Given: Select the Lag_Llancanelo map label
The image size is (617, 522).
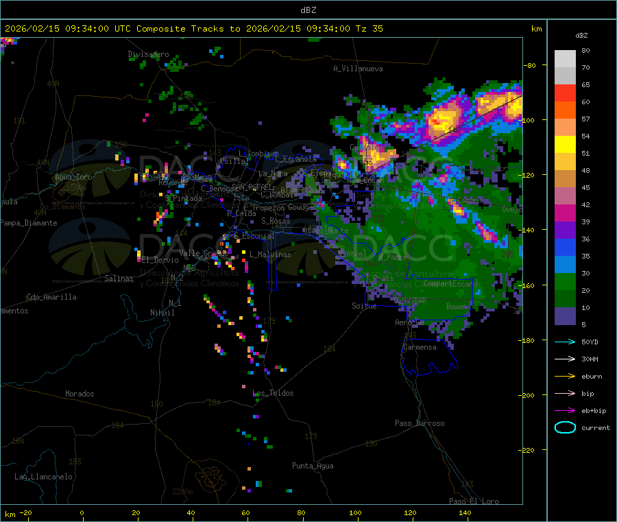Looking at the screenshot, I should coord(44,476).
